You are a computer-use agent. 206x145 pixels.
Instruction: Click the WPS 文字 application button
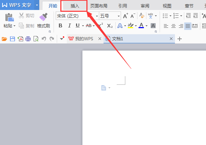pyautogui.click(x=17, y=5)
